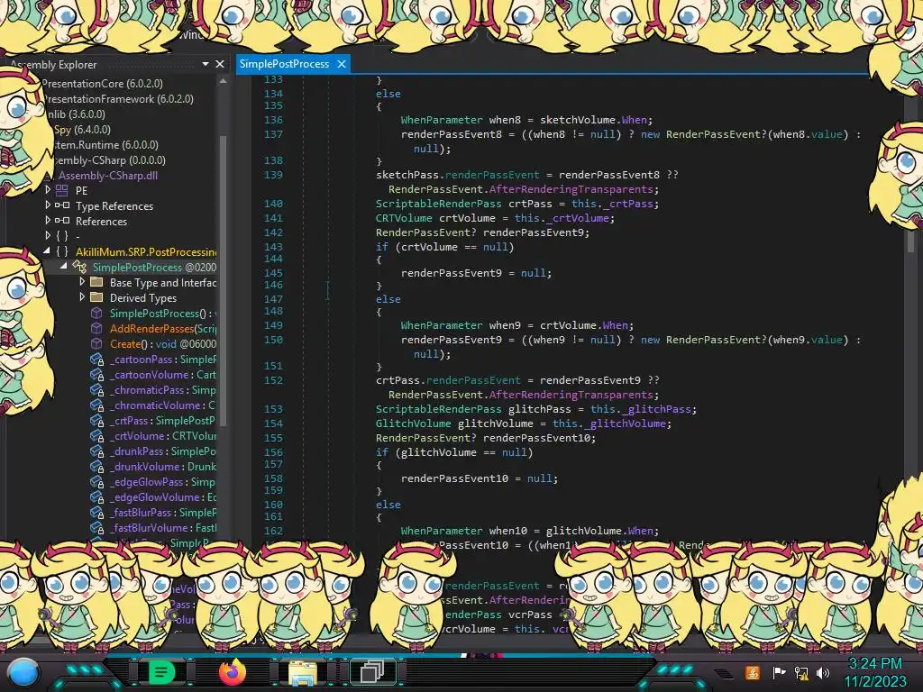Click the CRTVolume type on line 141
The width and height of the screenshot is (923, 692).
coord(404,218)
